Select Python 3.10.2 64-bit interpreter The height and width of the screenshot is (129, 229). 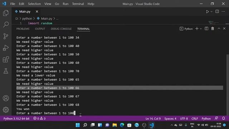coord(16,119)
